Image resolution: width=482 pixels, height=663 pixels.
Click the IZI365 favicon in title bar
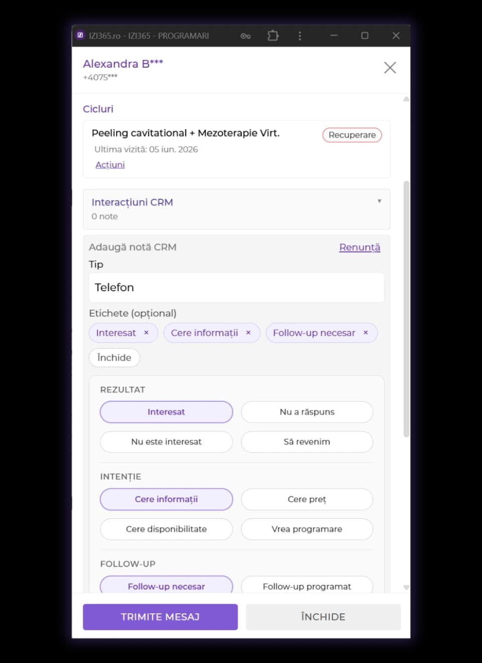click(80, 35)
